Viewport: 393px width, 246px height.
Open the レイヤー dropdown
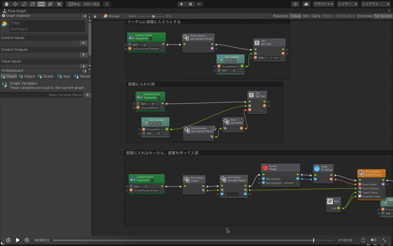(x=347, y=4)
